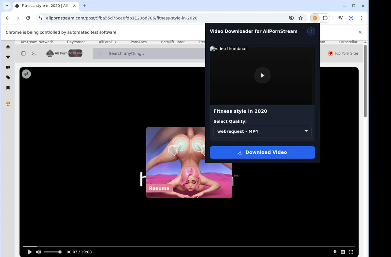
Task: Click the All Porn Stream logo
Action: click(64, 53)
